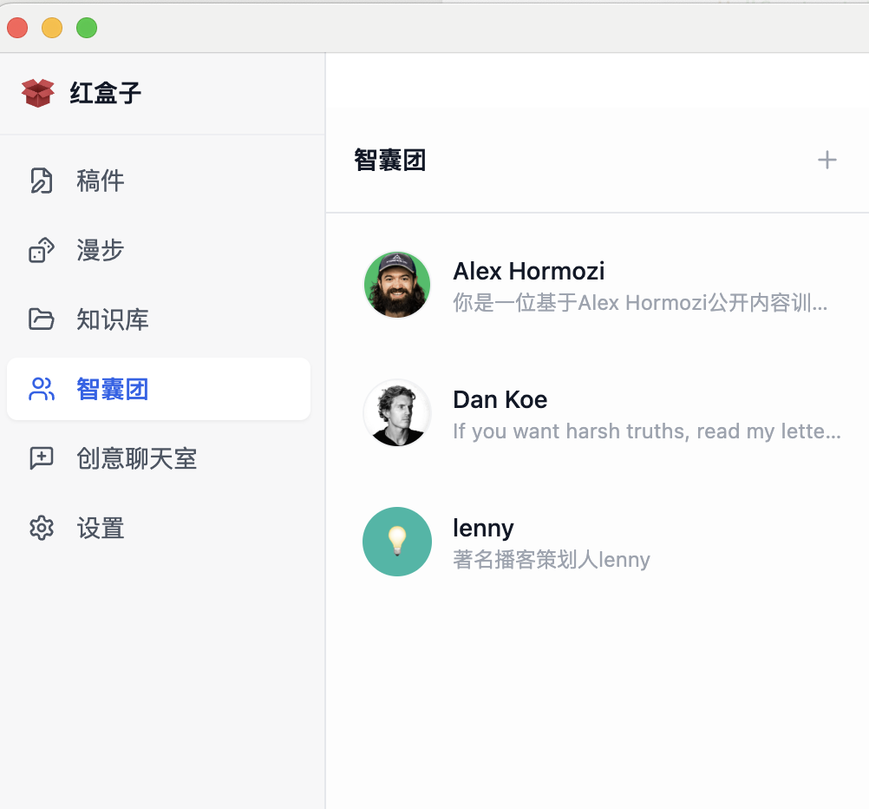
Task: Click the plus icon to add new member
Action: pyautogui.click(x=827, y=160)
